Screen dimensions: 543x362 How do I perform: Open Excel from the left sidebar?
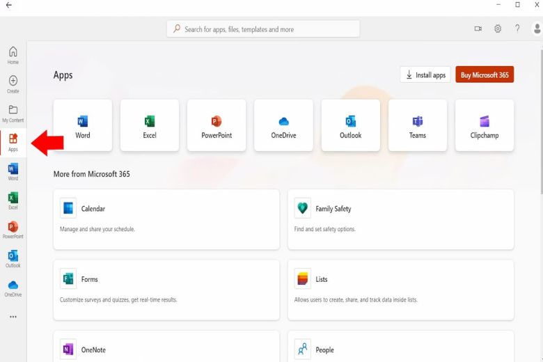[13, 201]
